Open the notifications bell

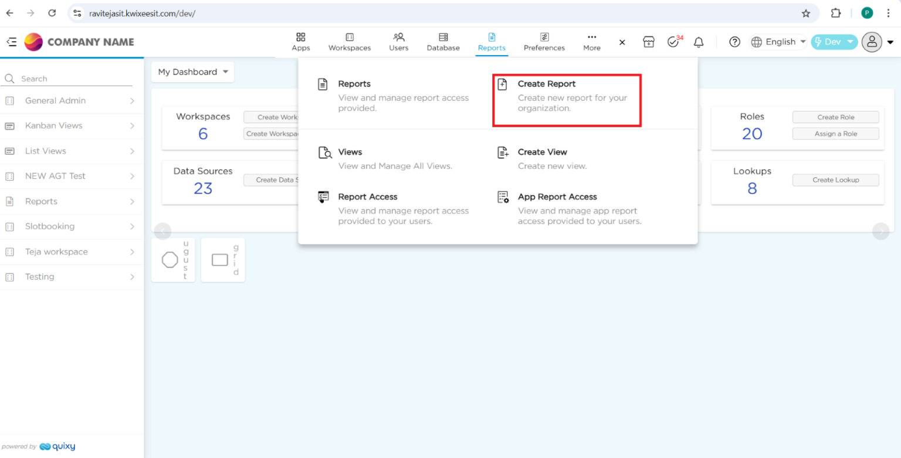pos(698,42)
